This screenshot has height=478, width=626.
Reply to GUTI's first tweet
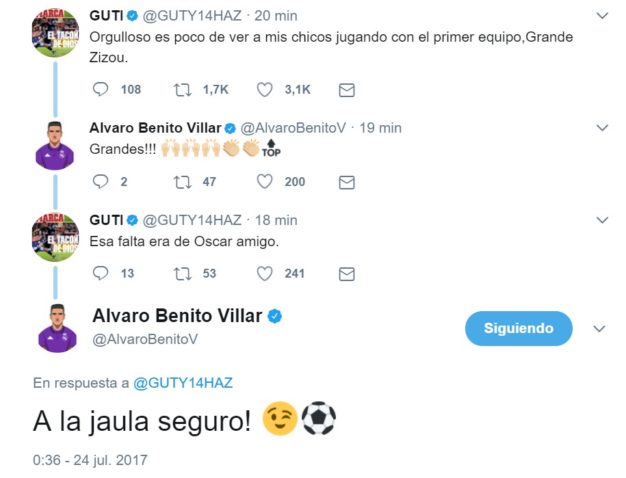pos(101,89)
